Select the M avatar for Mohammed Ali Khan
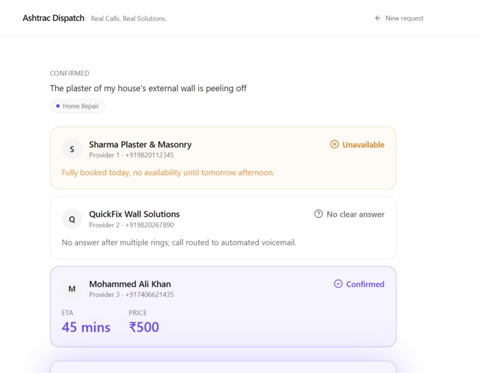Viewport: 480px width, 373px height. [x=72, y=288]
